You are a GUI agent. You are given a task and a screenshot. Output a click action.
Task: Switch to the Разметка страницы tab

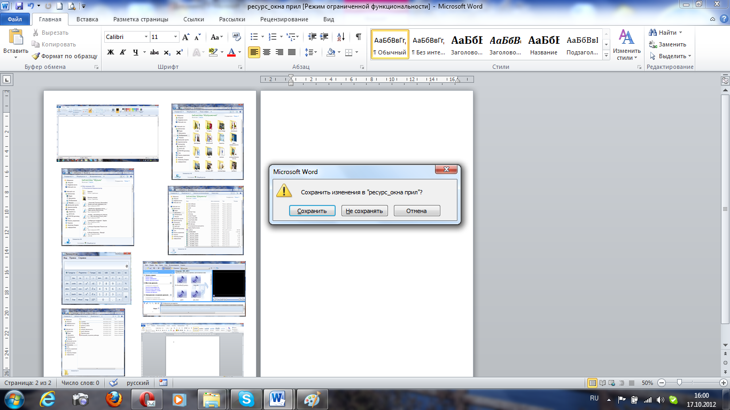click(141, 19)
